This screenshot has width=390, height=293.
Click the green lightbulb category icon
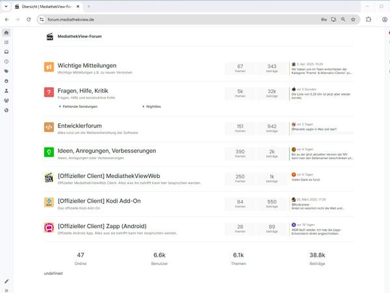pos(49,152)
